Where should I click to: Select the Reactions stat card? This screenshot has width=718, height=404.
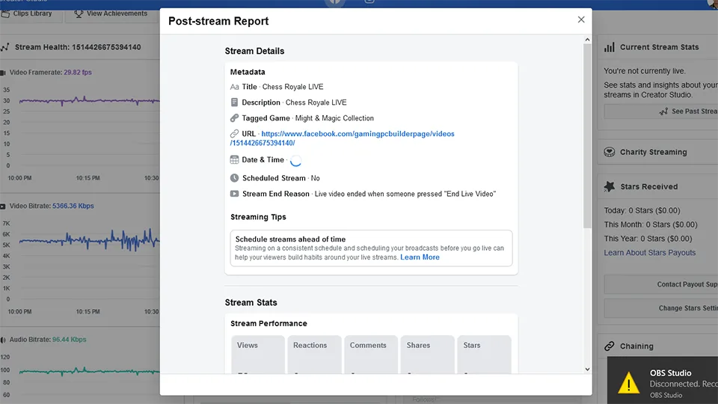(x=315, y=355)
